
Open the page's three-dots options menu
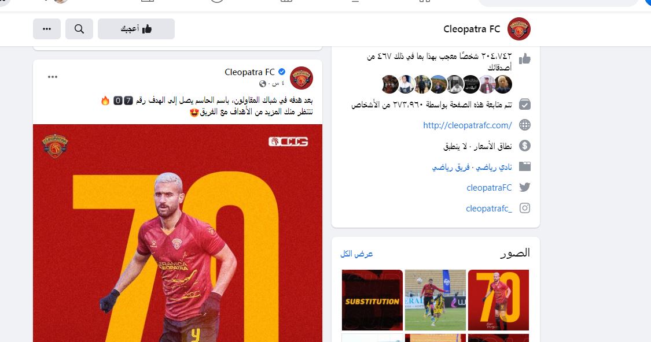(47, 29)
